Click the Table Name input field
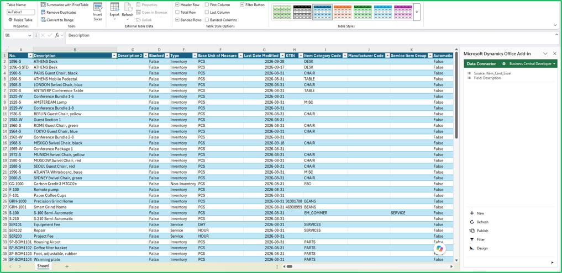The image size is (562, 273). click(x=21, y=12)
